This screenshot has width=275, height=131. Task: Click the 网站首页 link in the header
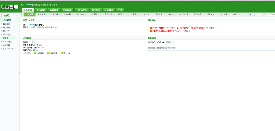point(53,4)
